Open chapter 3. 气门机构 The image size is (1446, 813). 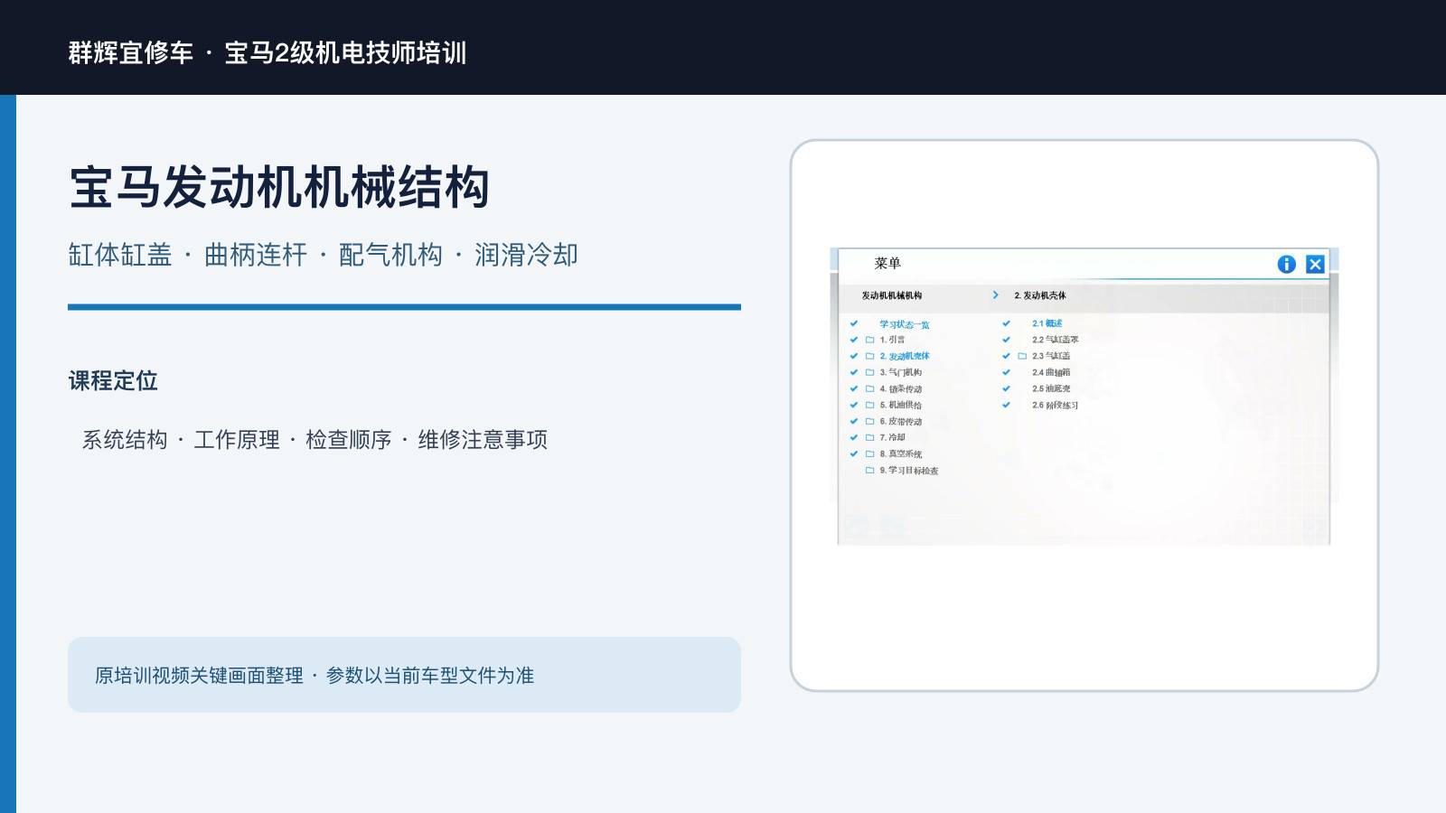tap(901, 372)
